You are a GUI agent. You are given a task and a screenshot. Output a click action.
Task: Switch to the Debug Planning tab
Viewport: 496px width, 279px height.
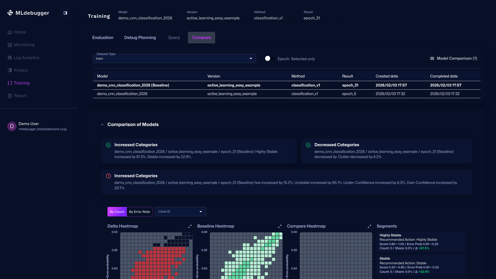click(140, 37)
